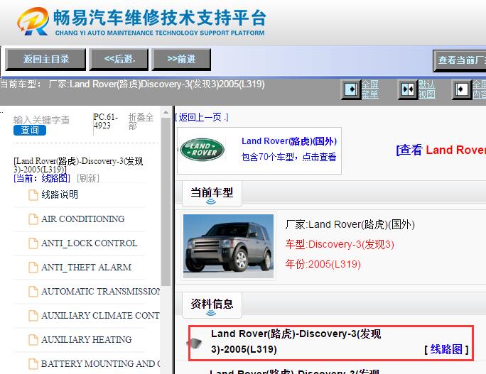Go forward with the >>前进 button
Image resolution: width=486 pixels, height=374 pixels.
(x=181, y=59)
